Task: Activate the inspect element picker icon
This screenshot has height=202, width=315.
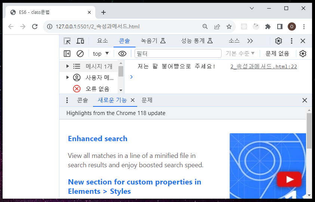Action: [x=67, y=41]
